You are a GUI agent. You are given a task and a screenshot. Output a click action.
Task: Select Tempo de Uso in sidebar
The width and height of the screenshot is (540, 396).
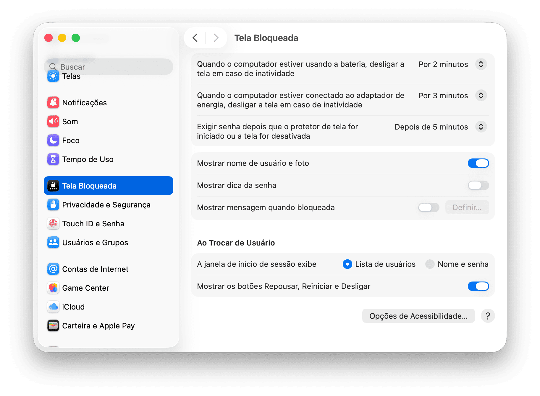(x=88, y=159)
